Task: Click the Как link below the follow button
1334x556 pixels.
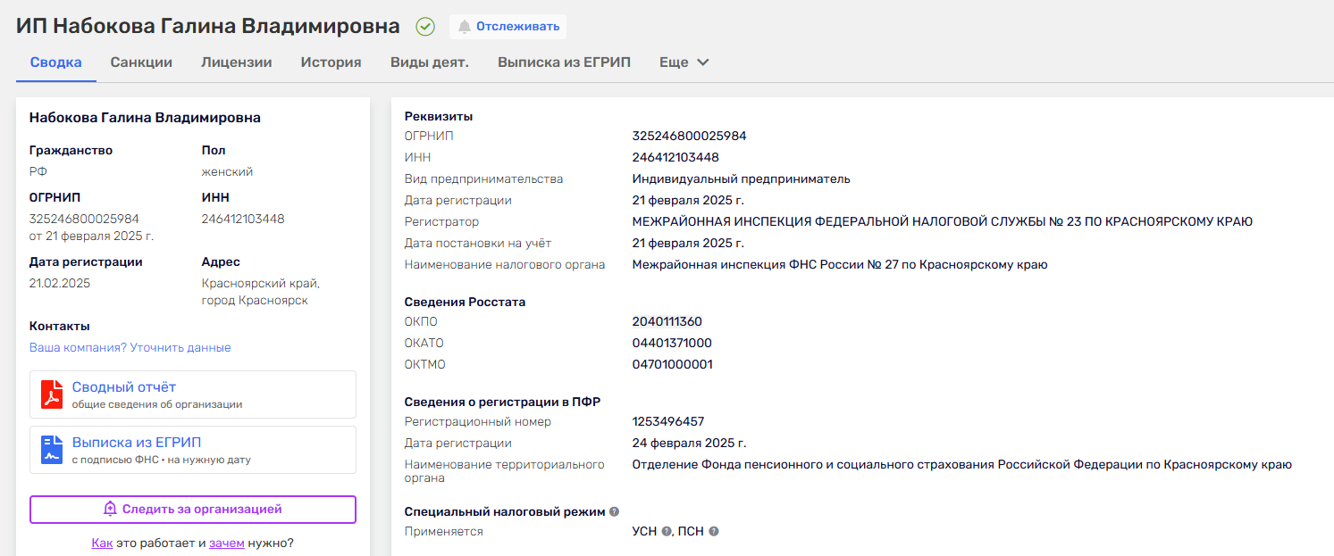Action: [x=102, y=543]
